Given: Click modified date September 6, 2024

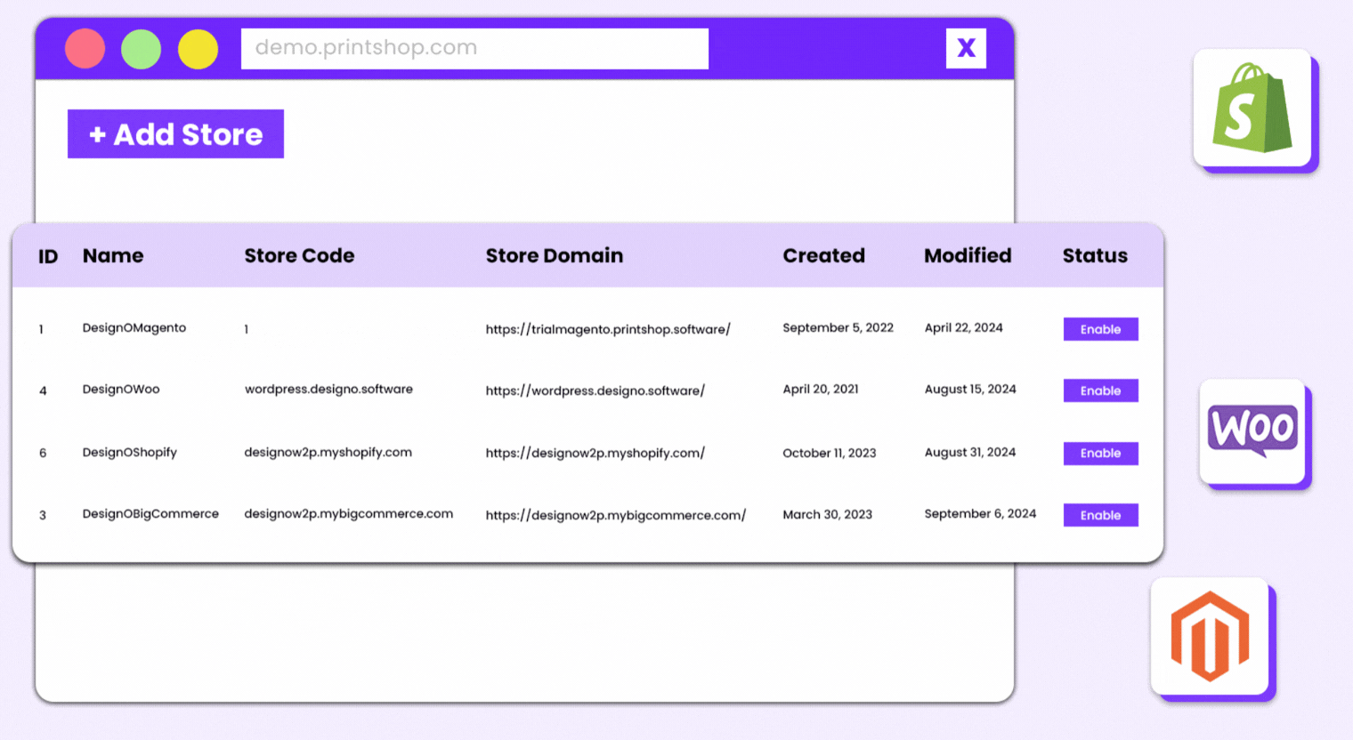Looking at the screenshot, I should click(x=980, y=514).
